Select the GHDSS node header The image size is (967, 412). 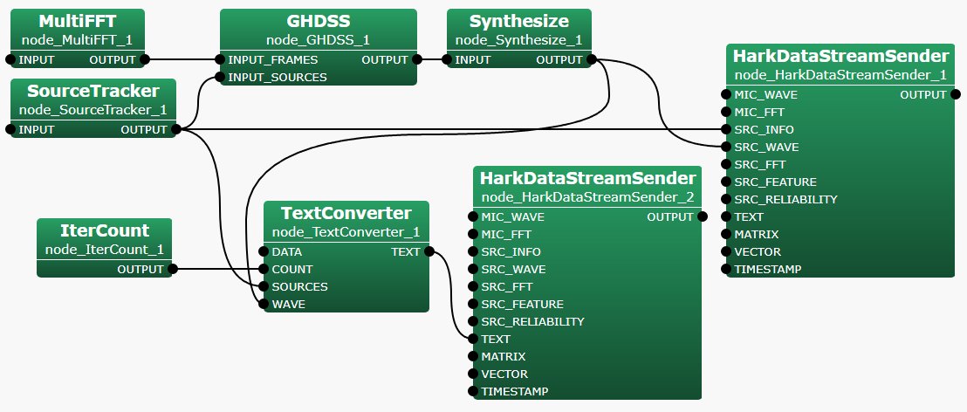318,22
